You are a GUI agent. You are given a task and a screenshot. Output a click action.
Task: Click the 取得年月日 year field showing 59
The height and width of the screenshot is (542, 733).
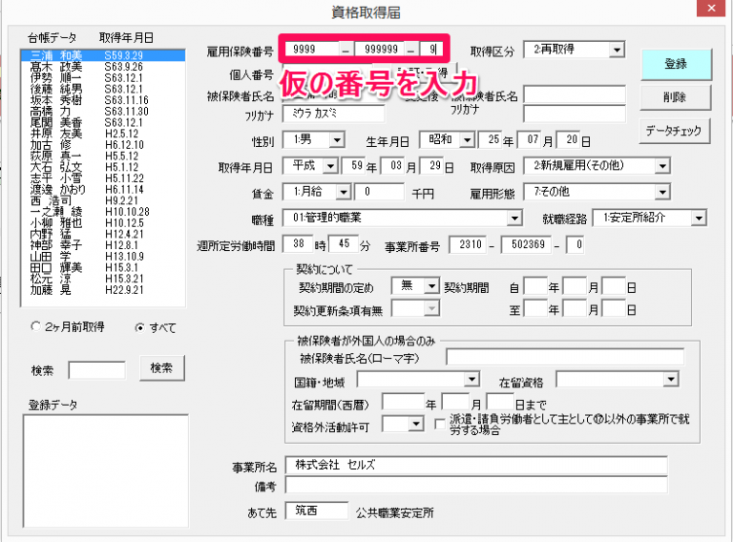tap(353, 166)
